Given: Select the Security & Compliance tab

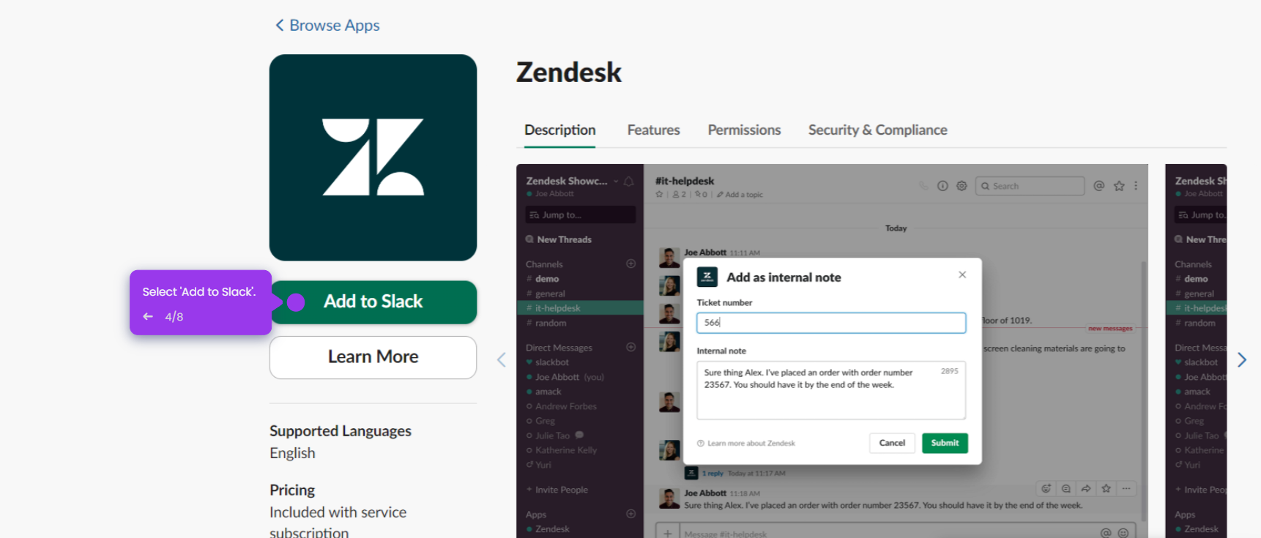Looking at the screenshot, I should 877,130.
